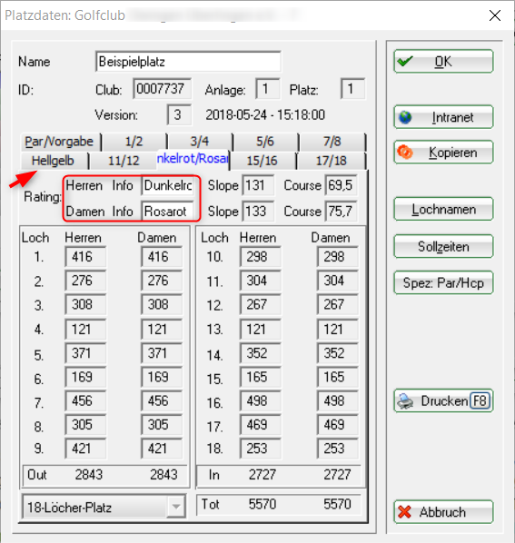
Task: Click the Name field containing Beispielplatz
Action: point(188,62)
